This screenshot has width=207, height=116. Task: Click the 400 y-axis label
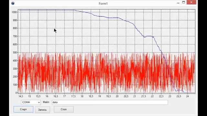pyautogui.click(x=15, y=61)
